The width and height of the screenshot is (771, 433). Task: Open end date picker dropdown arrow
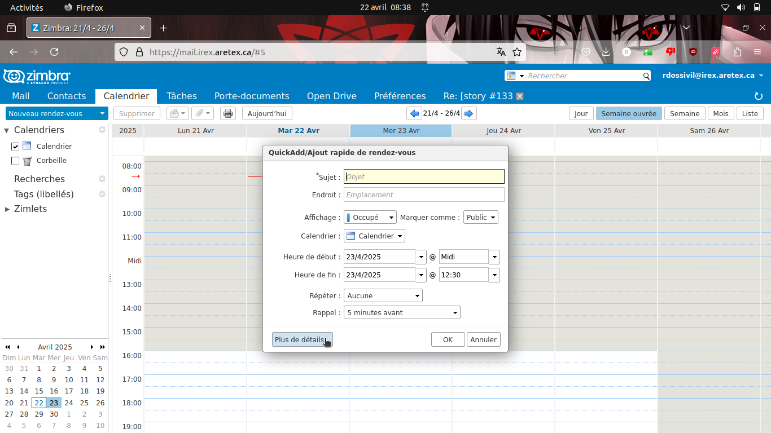[x=421, y=275]
